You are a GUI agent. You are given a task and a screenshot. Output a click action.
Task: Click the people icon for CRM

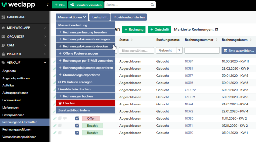coord(3,45)
